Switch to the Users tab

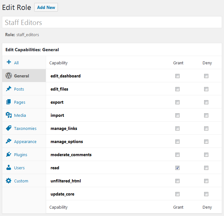pos(24,168)
